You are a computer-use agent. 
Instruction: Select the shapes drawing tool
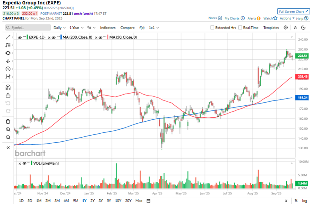tap(8, 53)
